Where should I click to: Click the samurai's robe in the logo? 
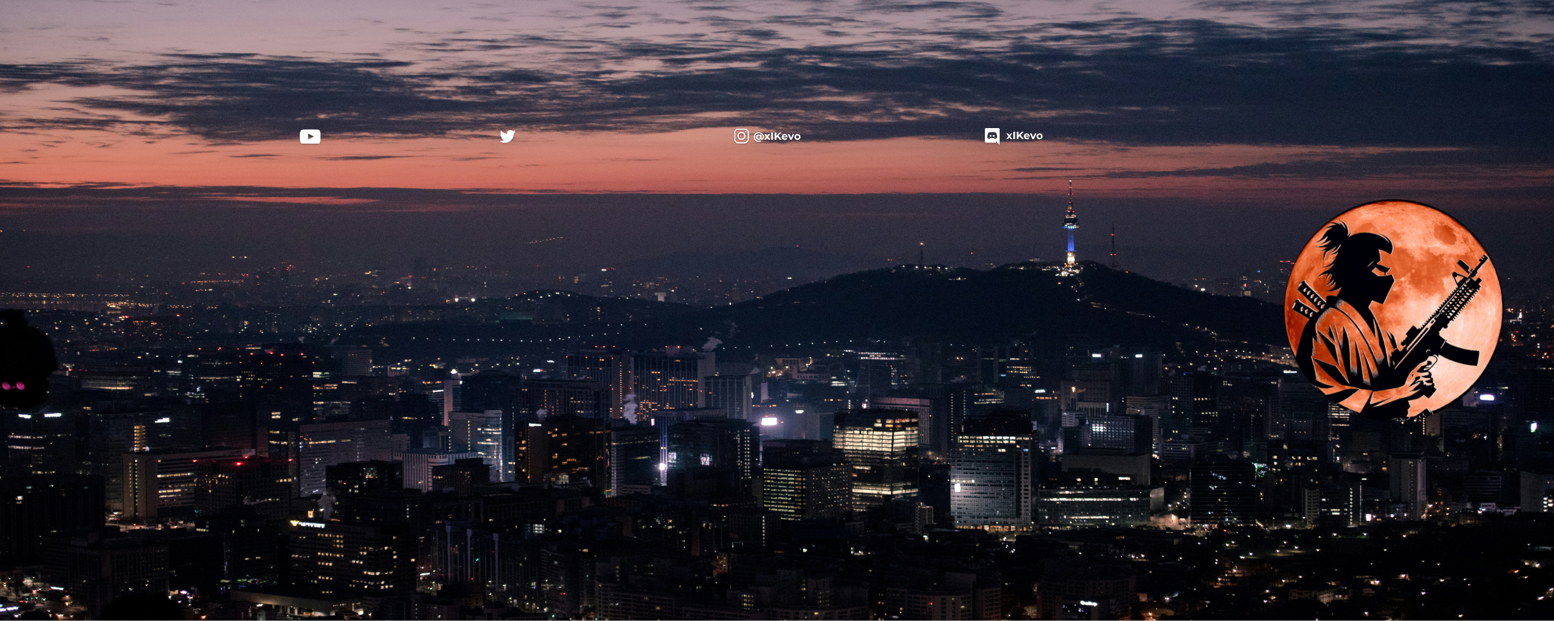click(x=1347, y=349)
